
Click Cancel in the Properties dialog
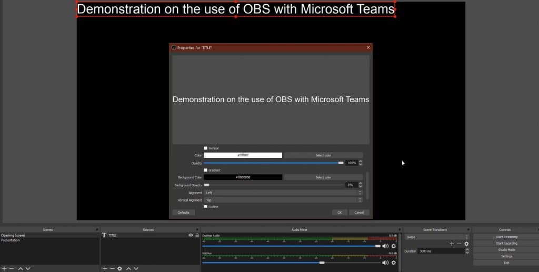[359, 213]
